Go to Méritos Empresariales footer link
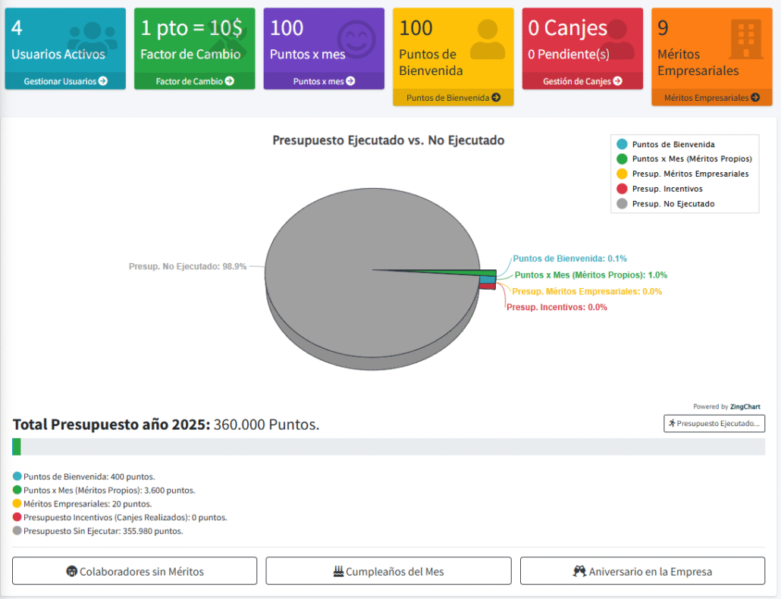The image size is (781, 599). (x=711, y=97)
